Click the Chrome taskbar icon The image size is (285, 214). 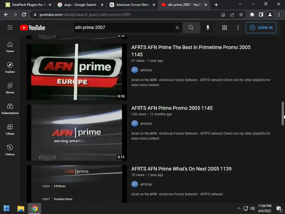34,208
